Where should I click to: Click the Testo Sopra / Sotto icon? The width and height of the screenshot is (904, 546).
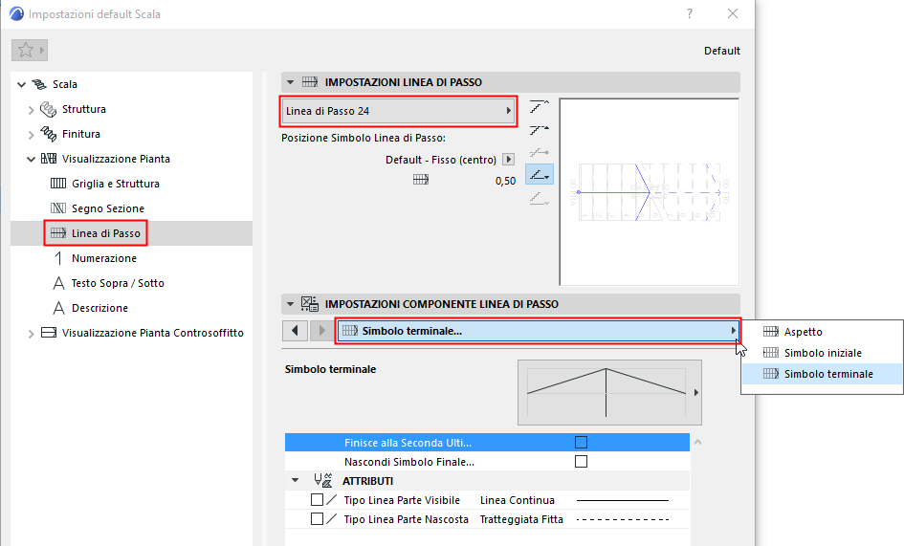(58, 283)
